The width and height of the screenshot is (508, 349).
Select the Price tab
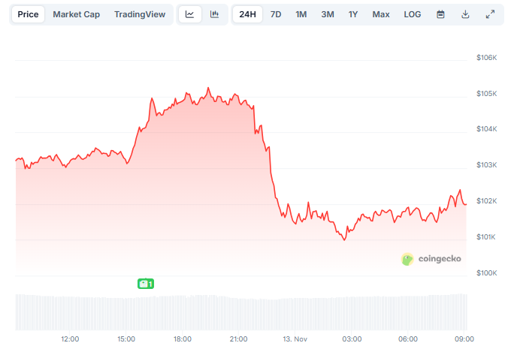(28, 14)
